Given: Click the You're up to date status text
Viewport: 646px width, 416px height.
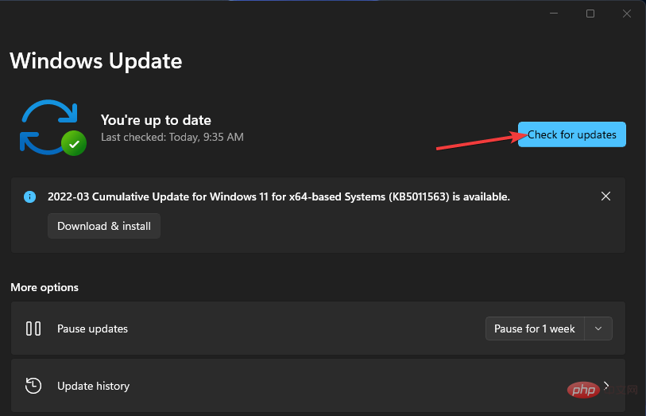Looking at the screenshot, I should (156, 120).
